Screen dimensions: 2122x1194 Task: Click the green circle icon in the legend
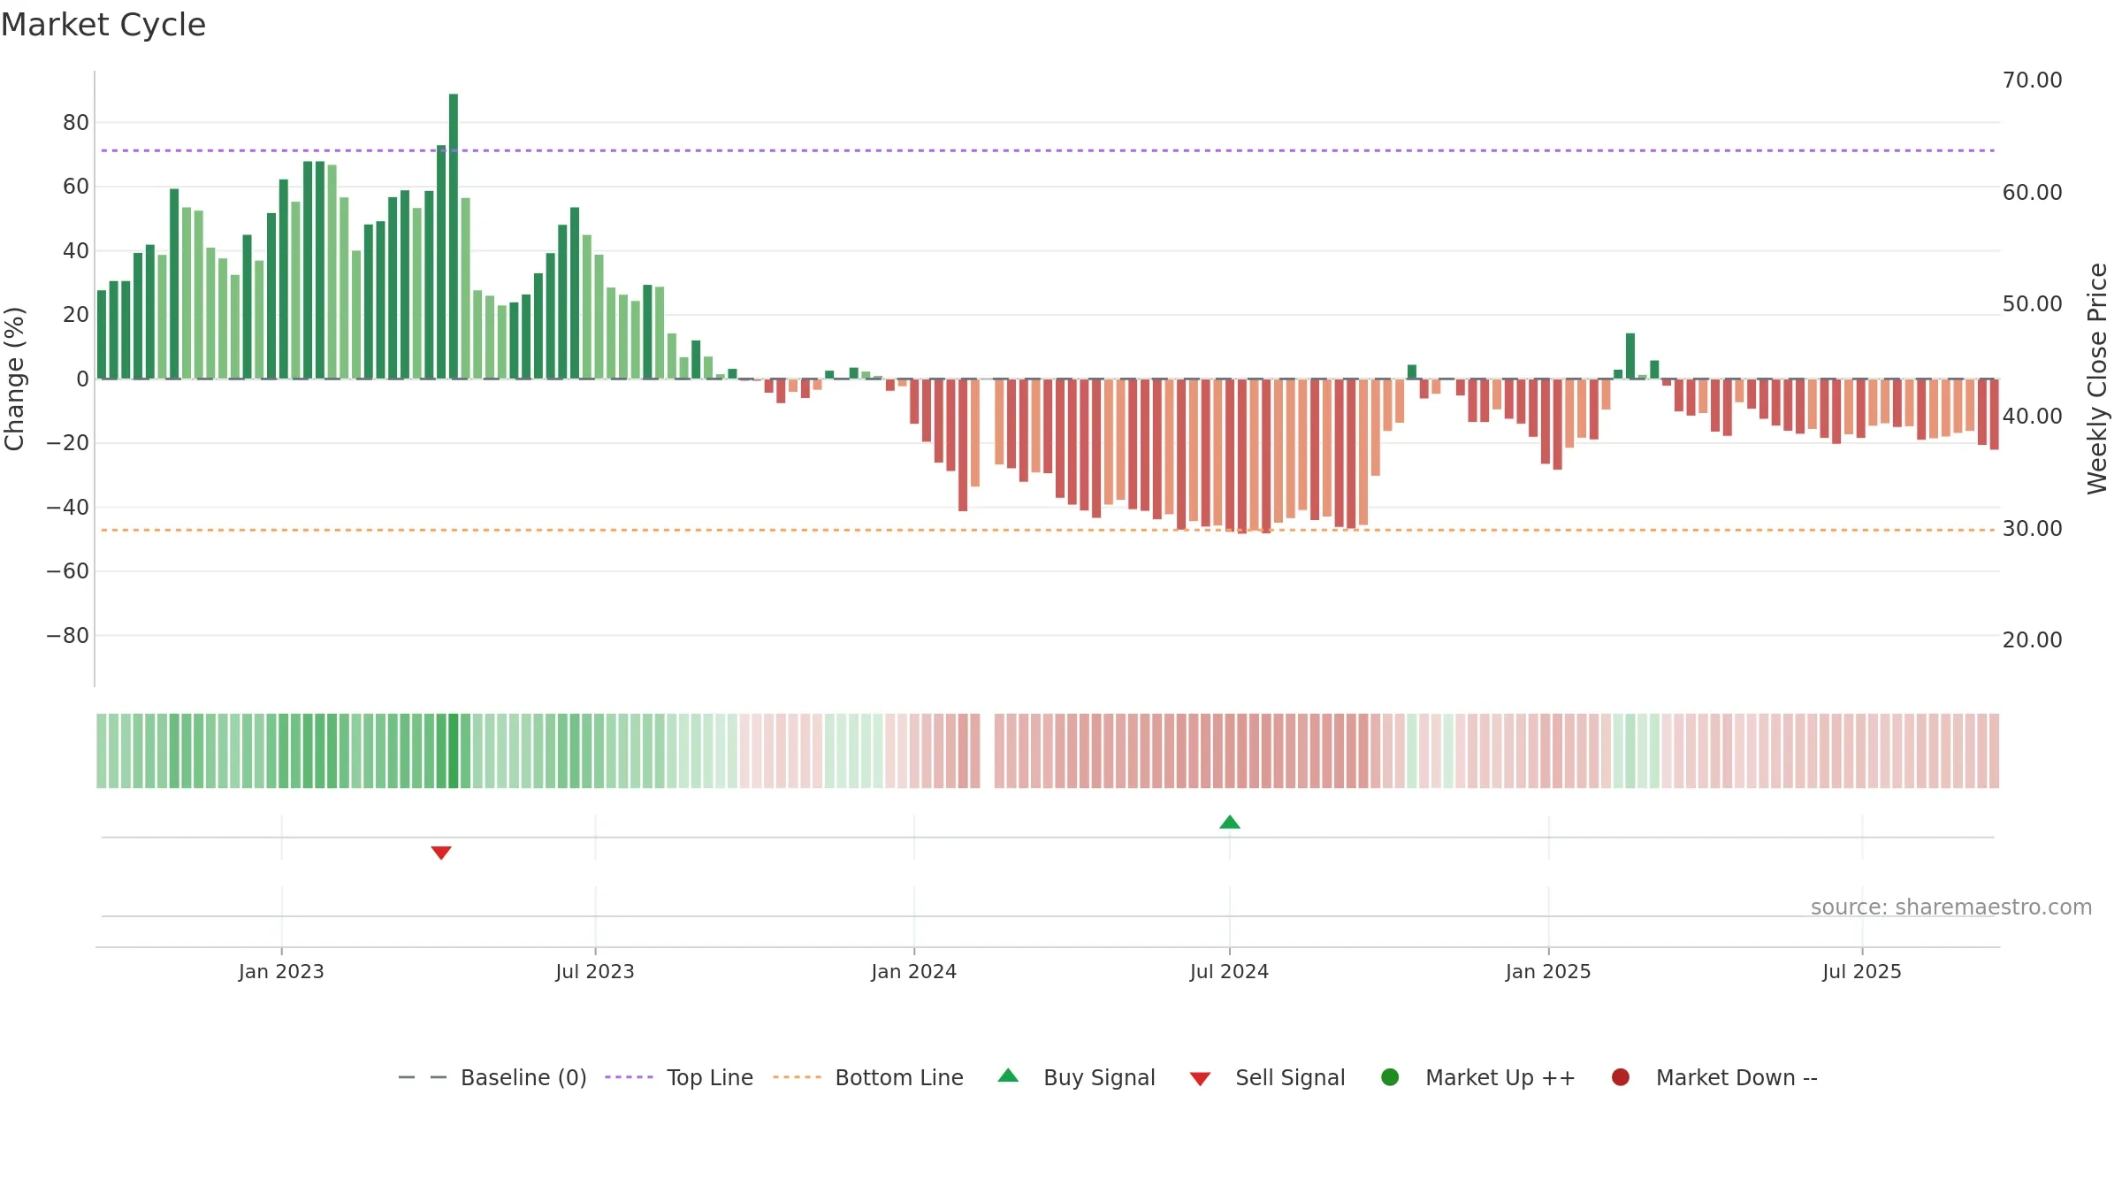[1390, 1077]
